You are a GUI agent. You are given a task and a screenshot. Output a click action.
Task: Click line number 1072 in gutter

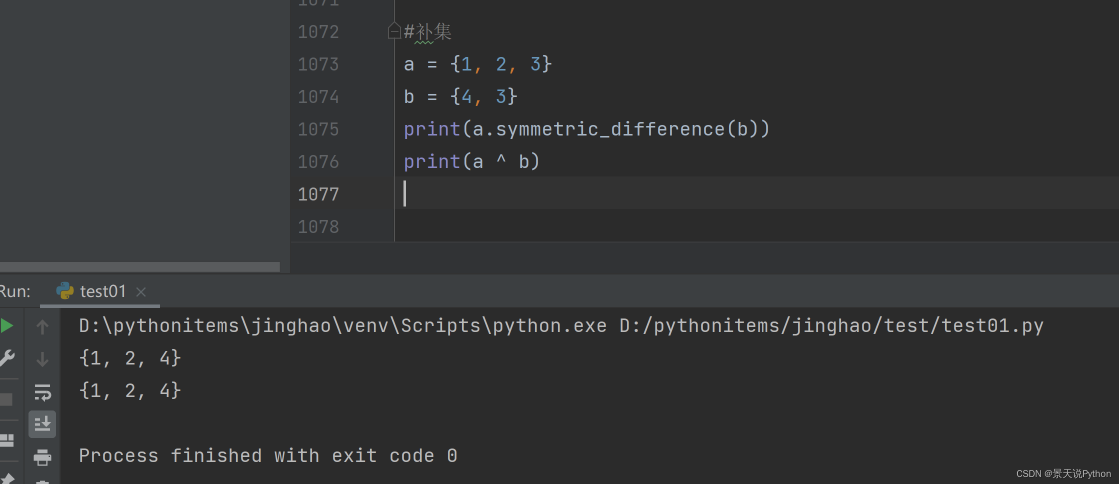(x=318, y=32)
